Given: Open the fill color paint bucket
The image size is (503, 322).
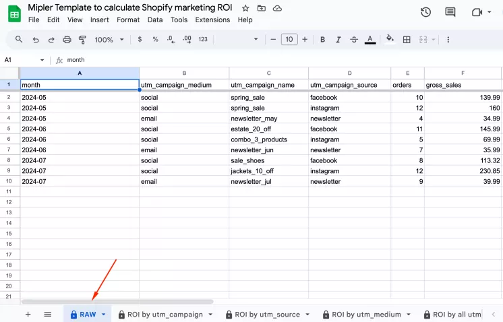Looking at the screenshot, I should click(389, 40).
